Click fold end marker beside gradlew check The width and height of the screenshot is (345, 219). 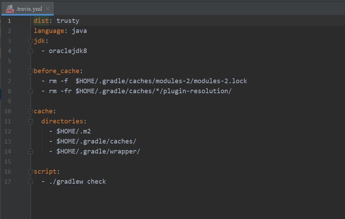[31, 182]
